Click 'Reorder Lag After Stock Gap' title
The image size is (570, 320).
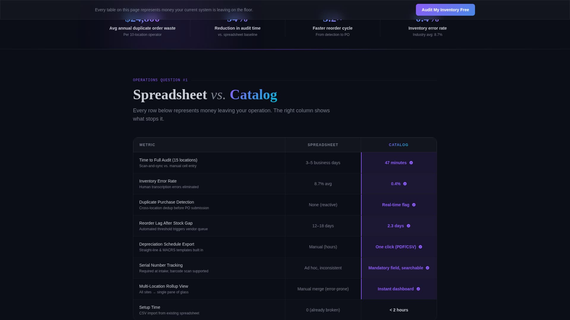[x=166, y=223]
